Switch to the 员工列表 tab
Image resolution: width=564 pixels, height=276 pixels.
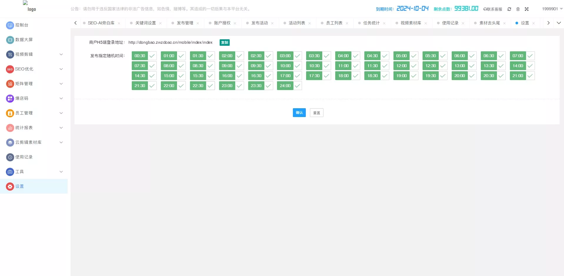[334, 23]
